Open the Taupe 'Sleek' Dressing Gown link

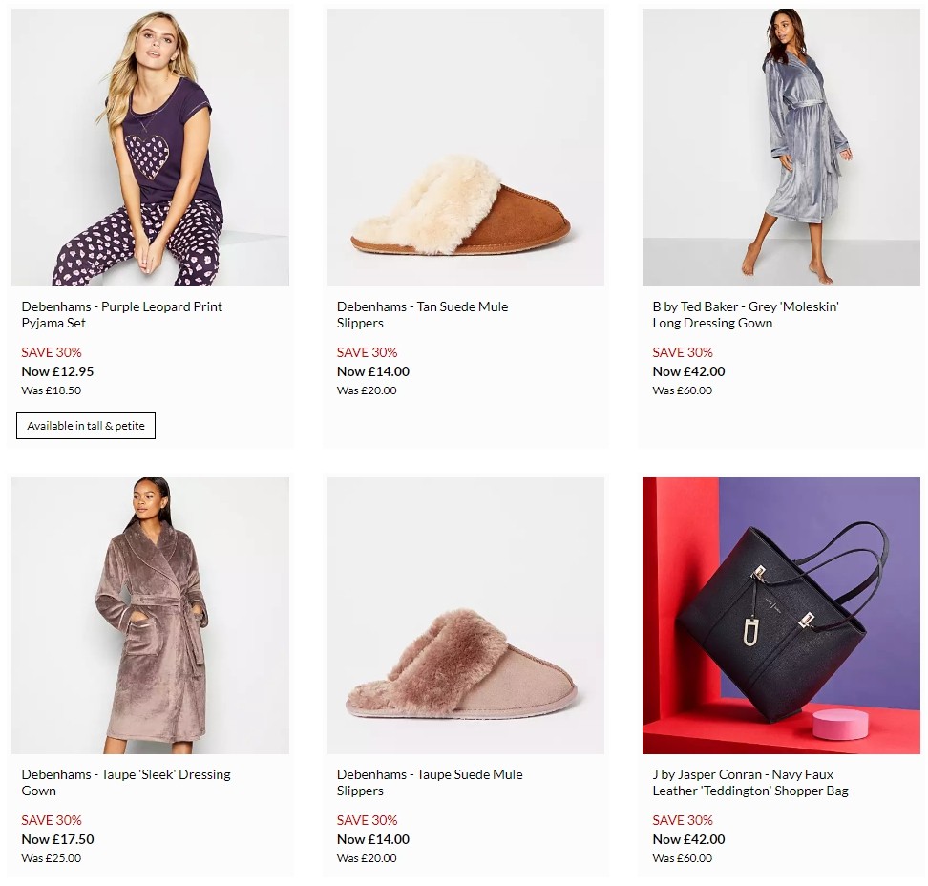(x=126, y=783)
